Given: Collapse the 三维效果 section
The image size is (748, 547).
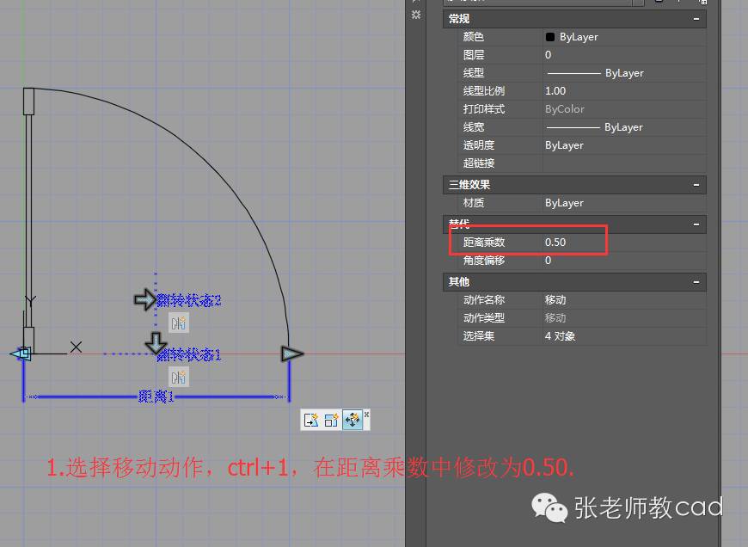Looking at the screenshot, I should click(x=696, y=185).
